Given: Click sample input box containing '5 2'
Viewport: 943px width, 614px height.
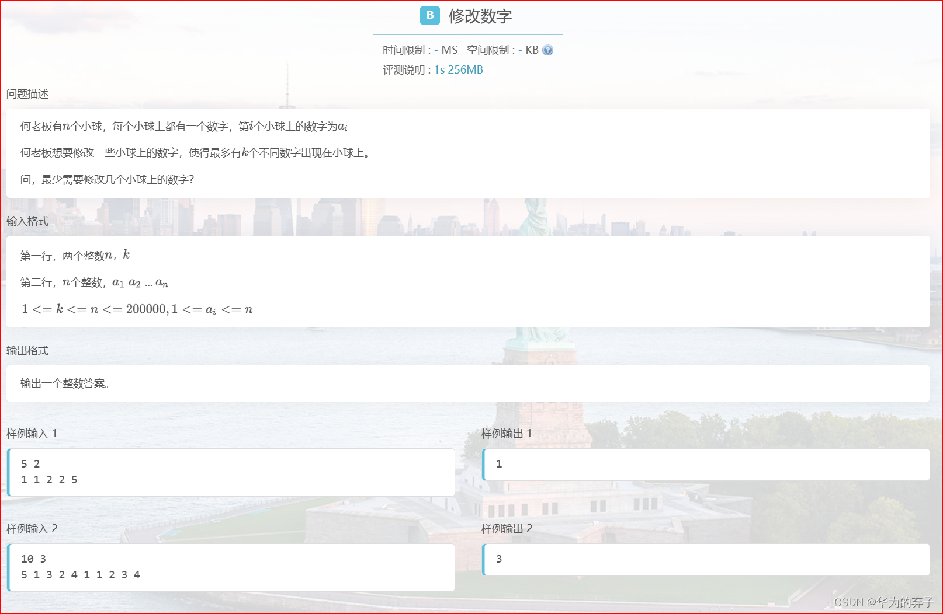Looking at the screenshot, I should [x=231, y=472].
